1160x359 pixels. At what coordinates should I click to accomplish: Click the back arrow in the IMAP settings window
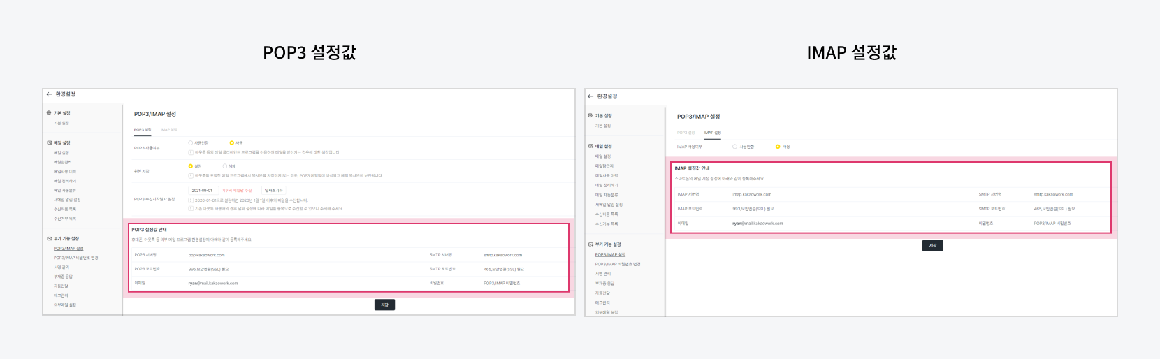click(x=590, y=96)
